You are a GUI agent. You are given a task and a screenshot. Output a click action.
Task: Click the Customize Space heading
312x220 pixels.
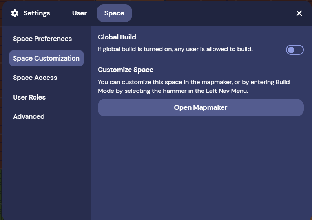point(126,70)
